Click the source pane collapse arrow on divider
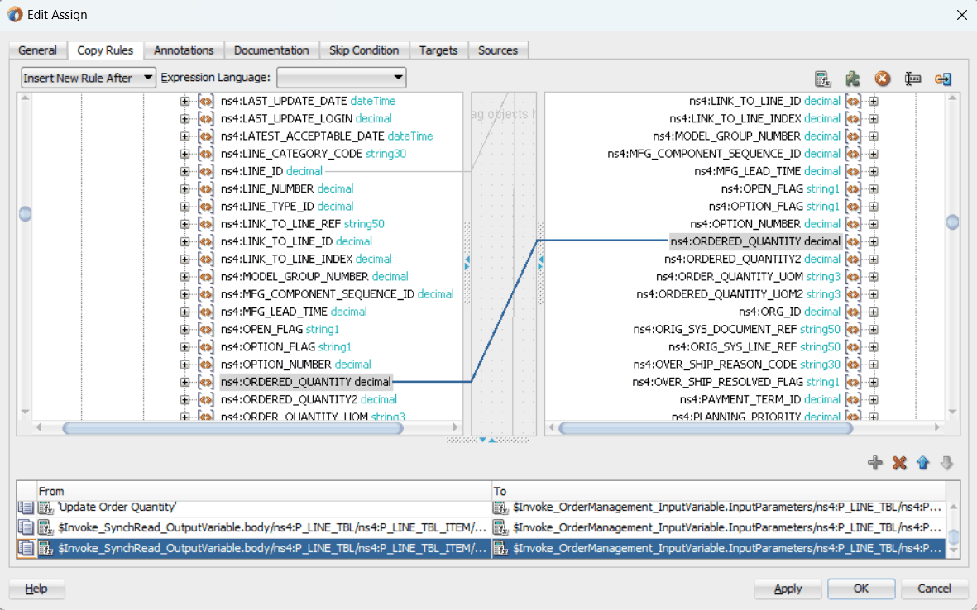Viewport: 977px width, 610px height. coord(467,259)
